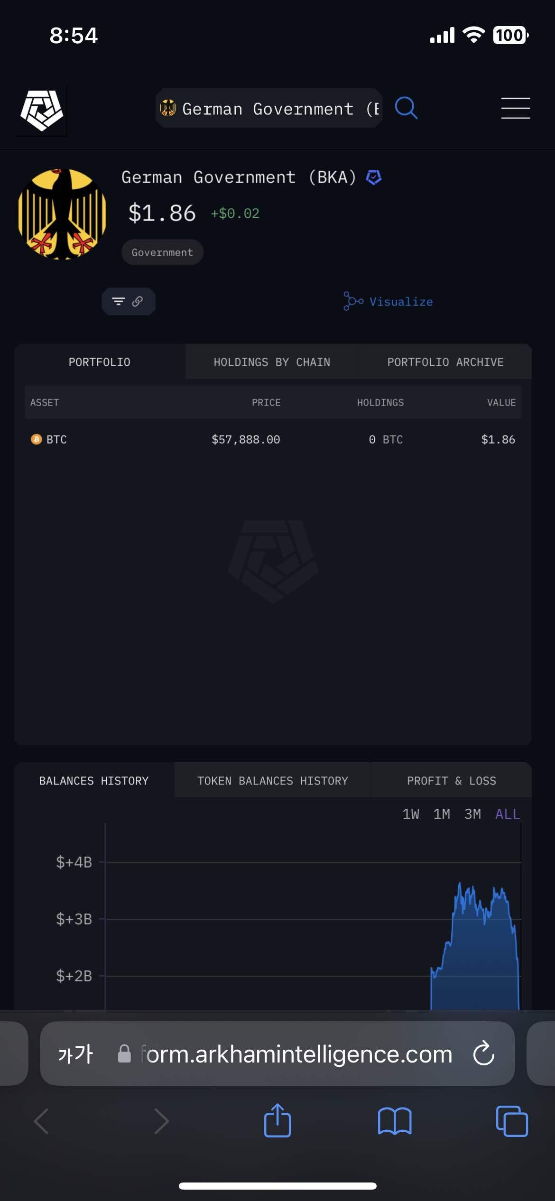The image size is (555, 1201).
Task: Select the 1M time range
Action: 442,814
